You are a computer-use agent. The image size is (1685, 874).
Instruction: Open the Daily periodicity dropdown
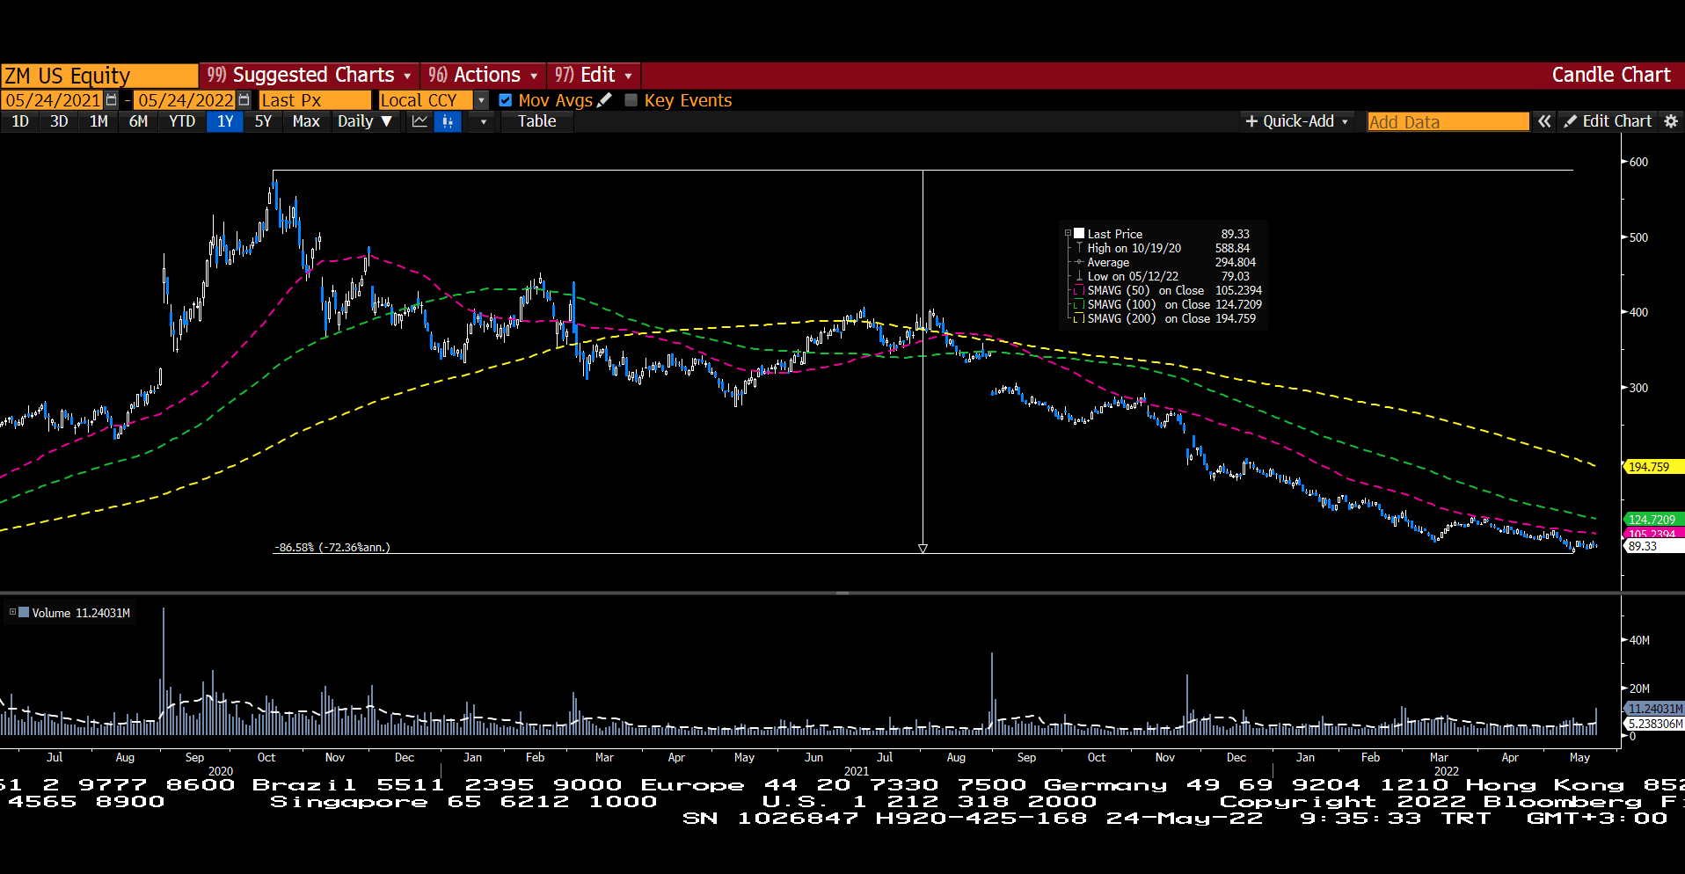point(364,121)
